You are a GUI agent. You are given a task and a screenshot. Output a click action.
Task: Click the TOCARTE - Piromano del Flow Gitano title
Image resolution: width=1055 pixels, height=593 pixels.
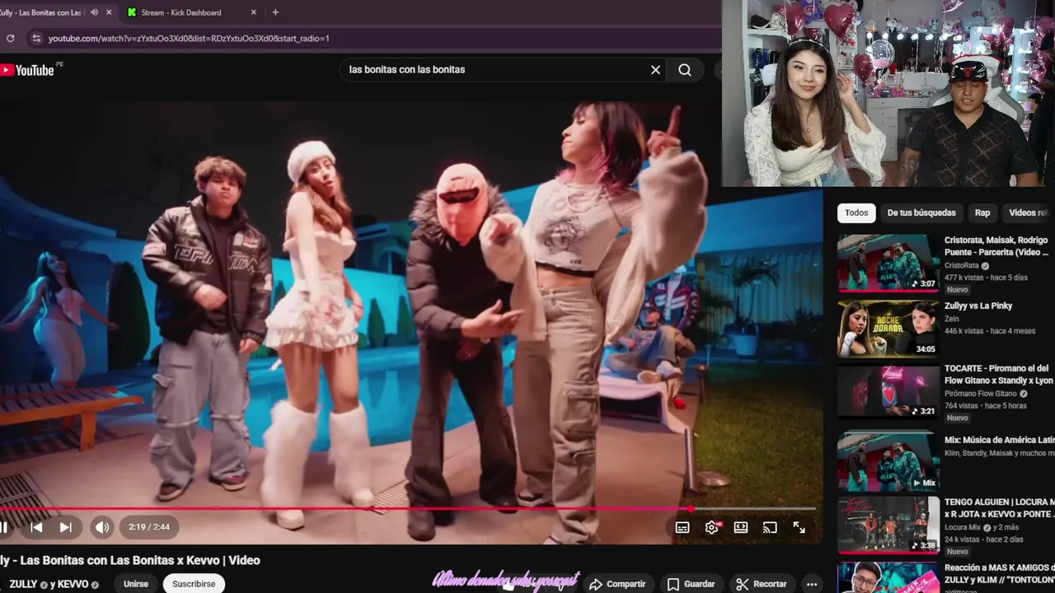pos(999,374)
